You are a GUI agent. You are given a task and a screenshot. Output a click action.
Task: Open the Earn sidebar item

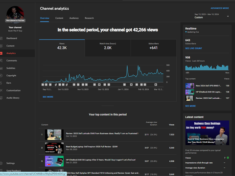tap(9, 83)
